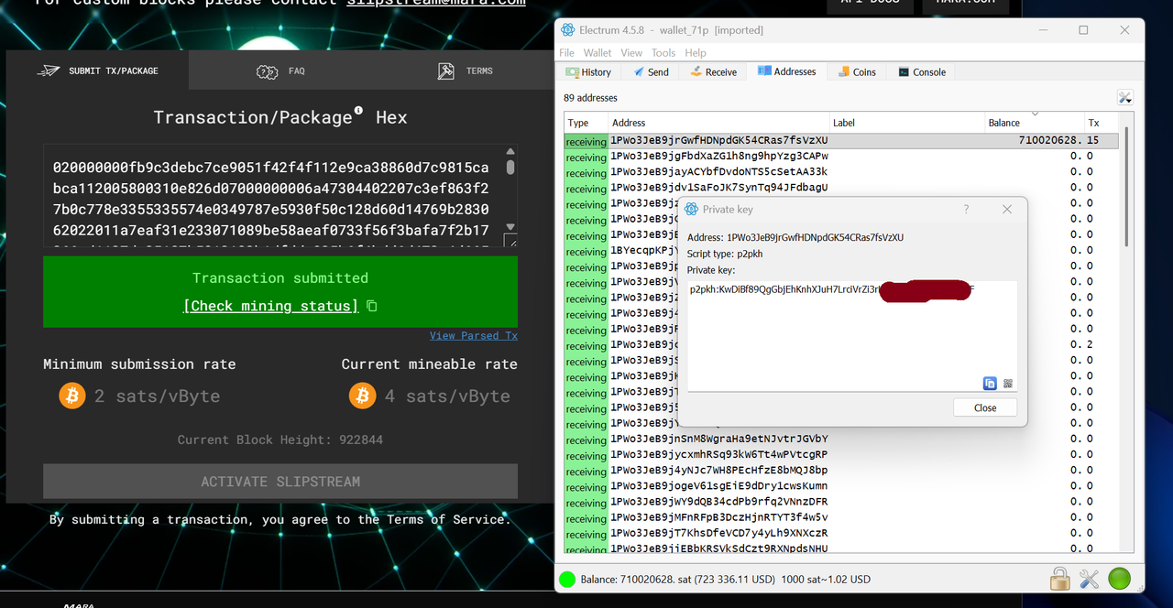The width and height of the screenshot is (1173, 608).
Task: Select address row ending in VNnzDFR
Action: tap(841, 502)
